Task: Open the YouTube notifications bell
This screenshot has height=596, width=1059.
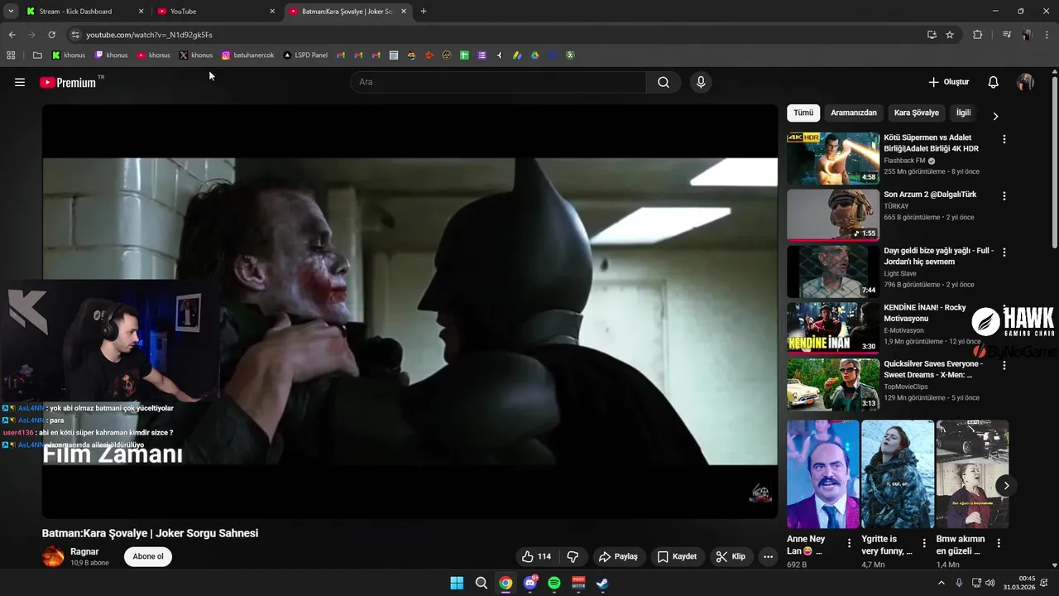Action: [993, 82]
